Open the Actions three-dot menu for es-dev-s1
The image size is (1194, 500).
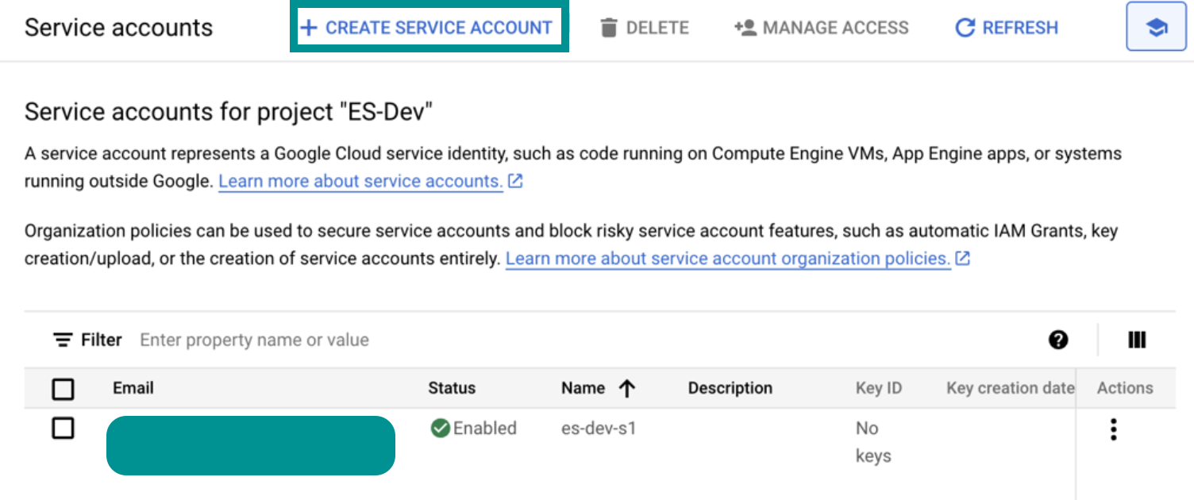(x=1113, y=429)
